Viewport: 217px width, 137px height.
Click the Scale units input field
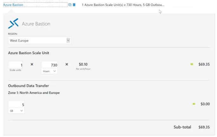click(x=15, y=65)
